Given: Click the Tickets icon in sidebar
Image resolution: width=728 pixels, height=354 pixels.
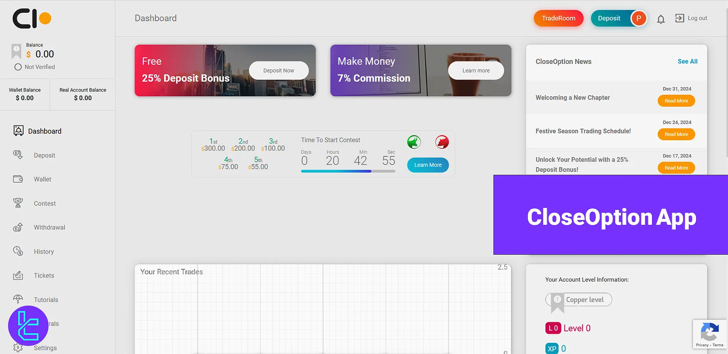Looking at the screenshot, I should pyautogui.click(x=18, y=275).
